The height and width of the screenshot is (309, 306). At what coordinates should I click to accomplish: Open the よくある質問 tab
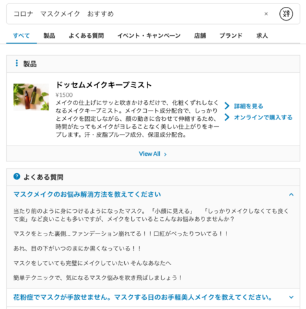[x=86, y=36]
